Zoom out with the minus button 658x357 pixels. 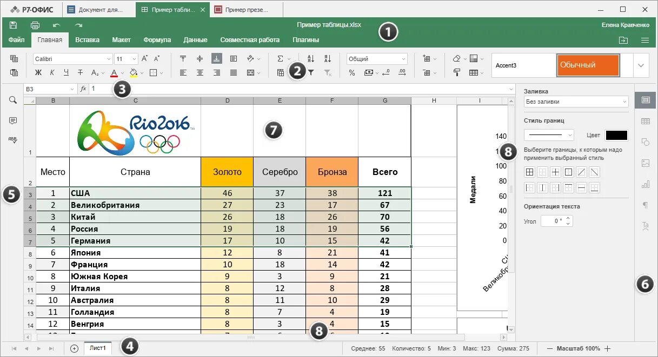tap(550, 349)
